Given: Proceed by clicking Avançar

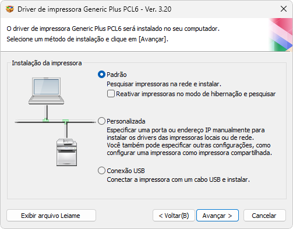Looking at the screenshot, I should coord(217,216).
